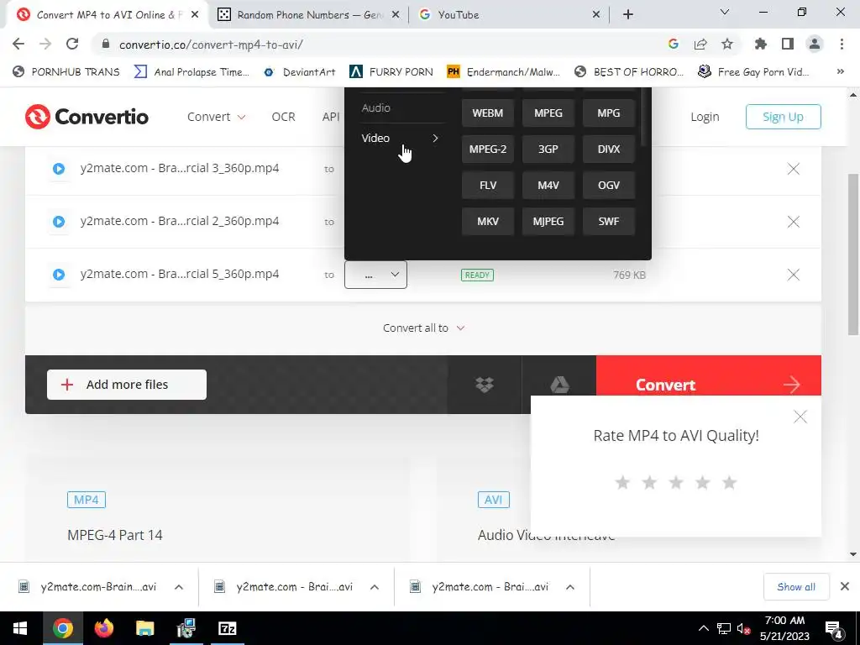
Task: Expand options for first downloaded avi file
Action: 179,587
